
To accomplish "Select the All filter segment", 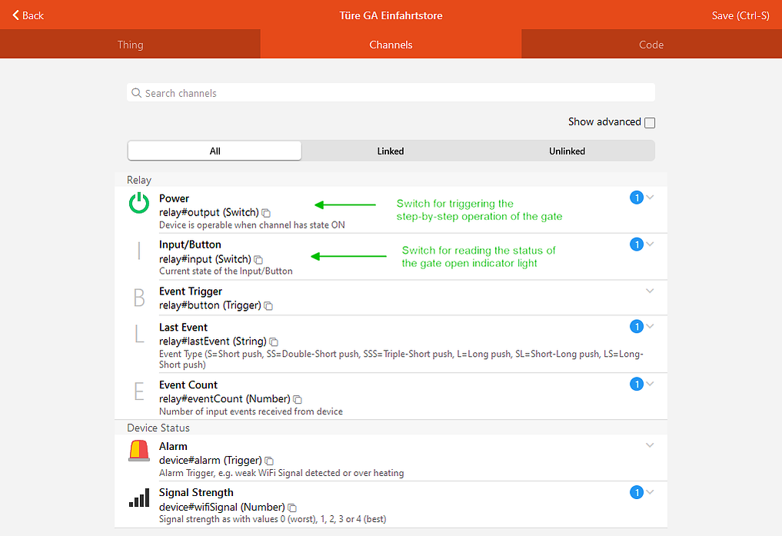I will [215, 151].
